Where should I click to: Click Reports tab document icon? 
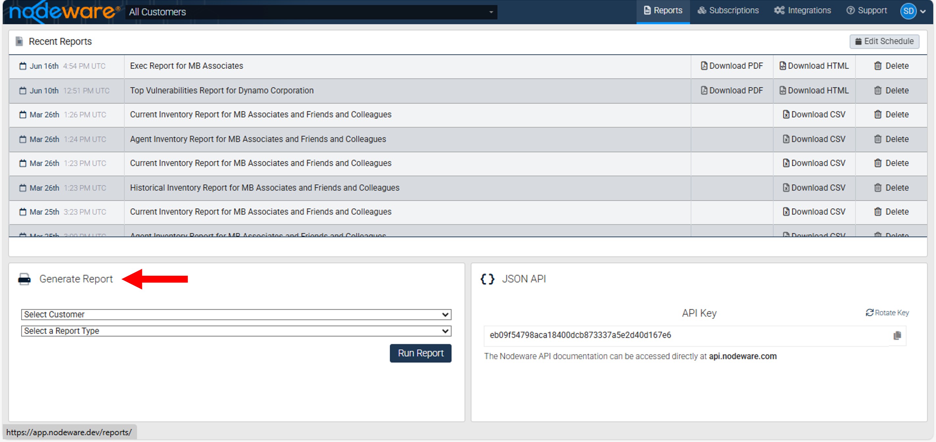[647, 10]
